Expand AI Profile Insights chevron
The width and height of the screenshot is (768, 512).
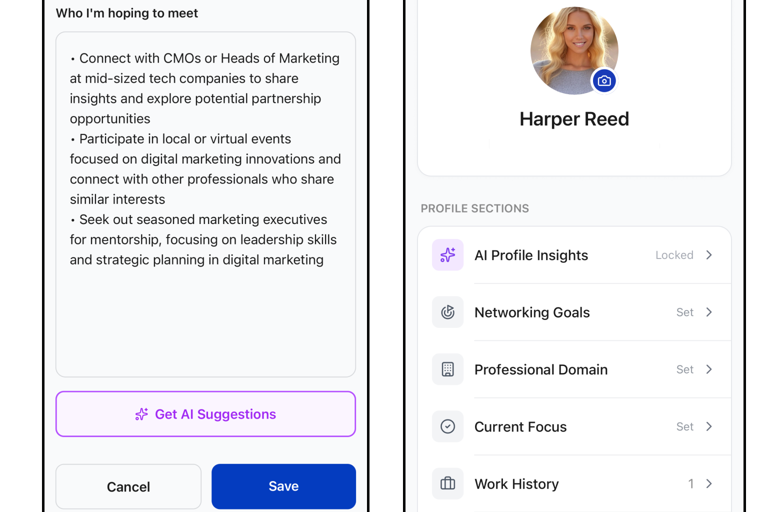(708, 255)
